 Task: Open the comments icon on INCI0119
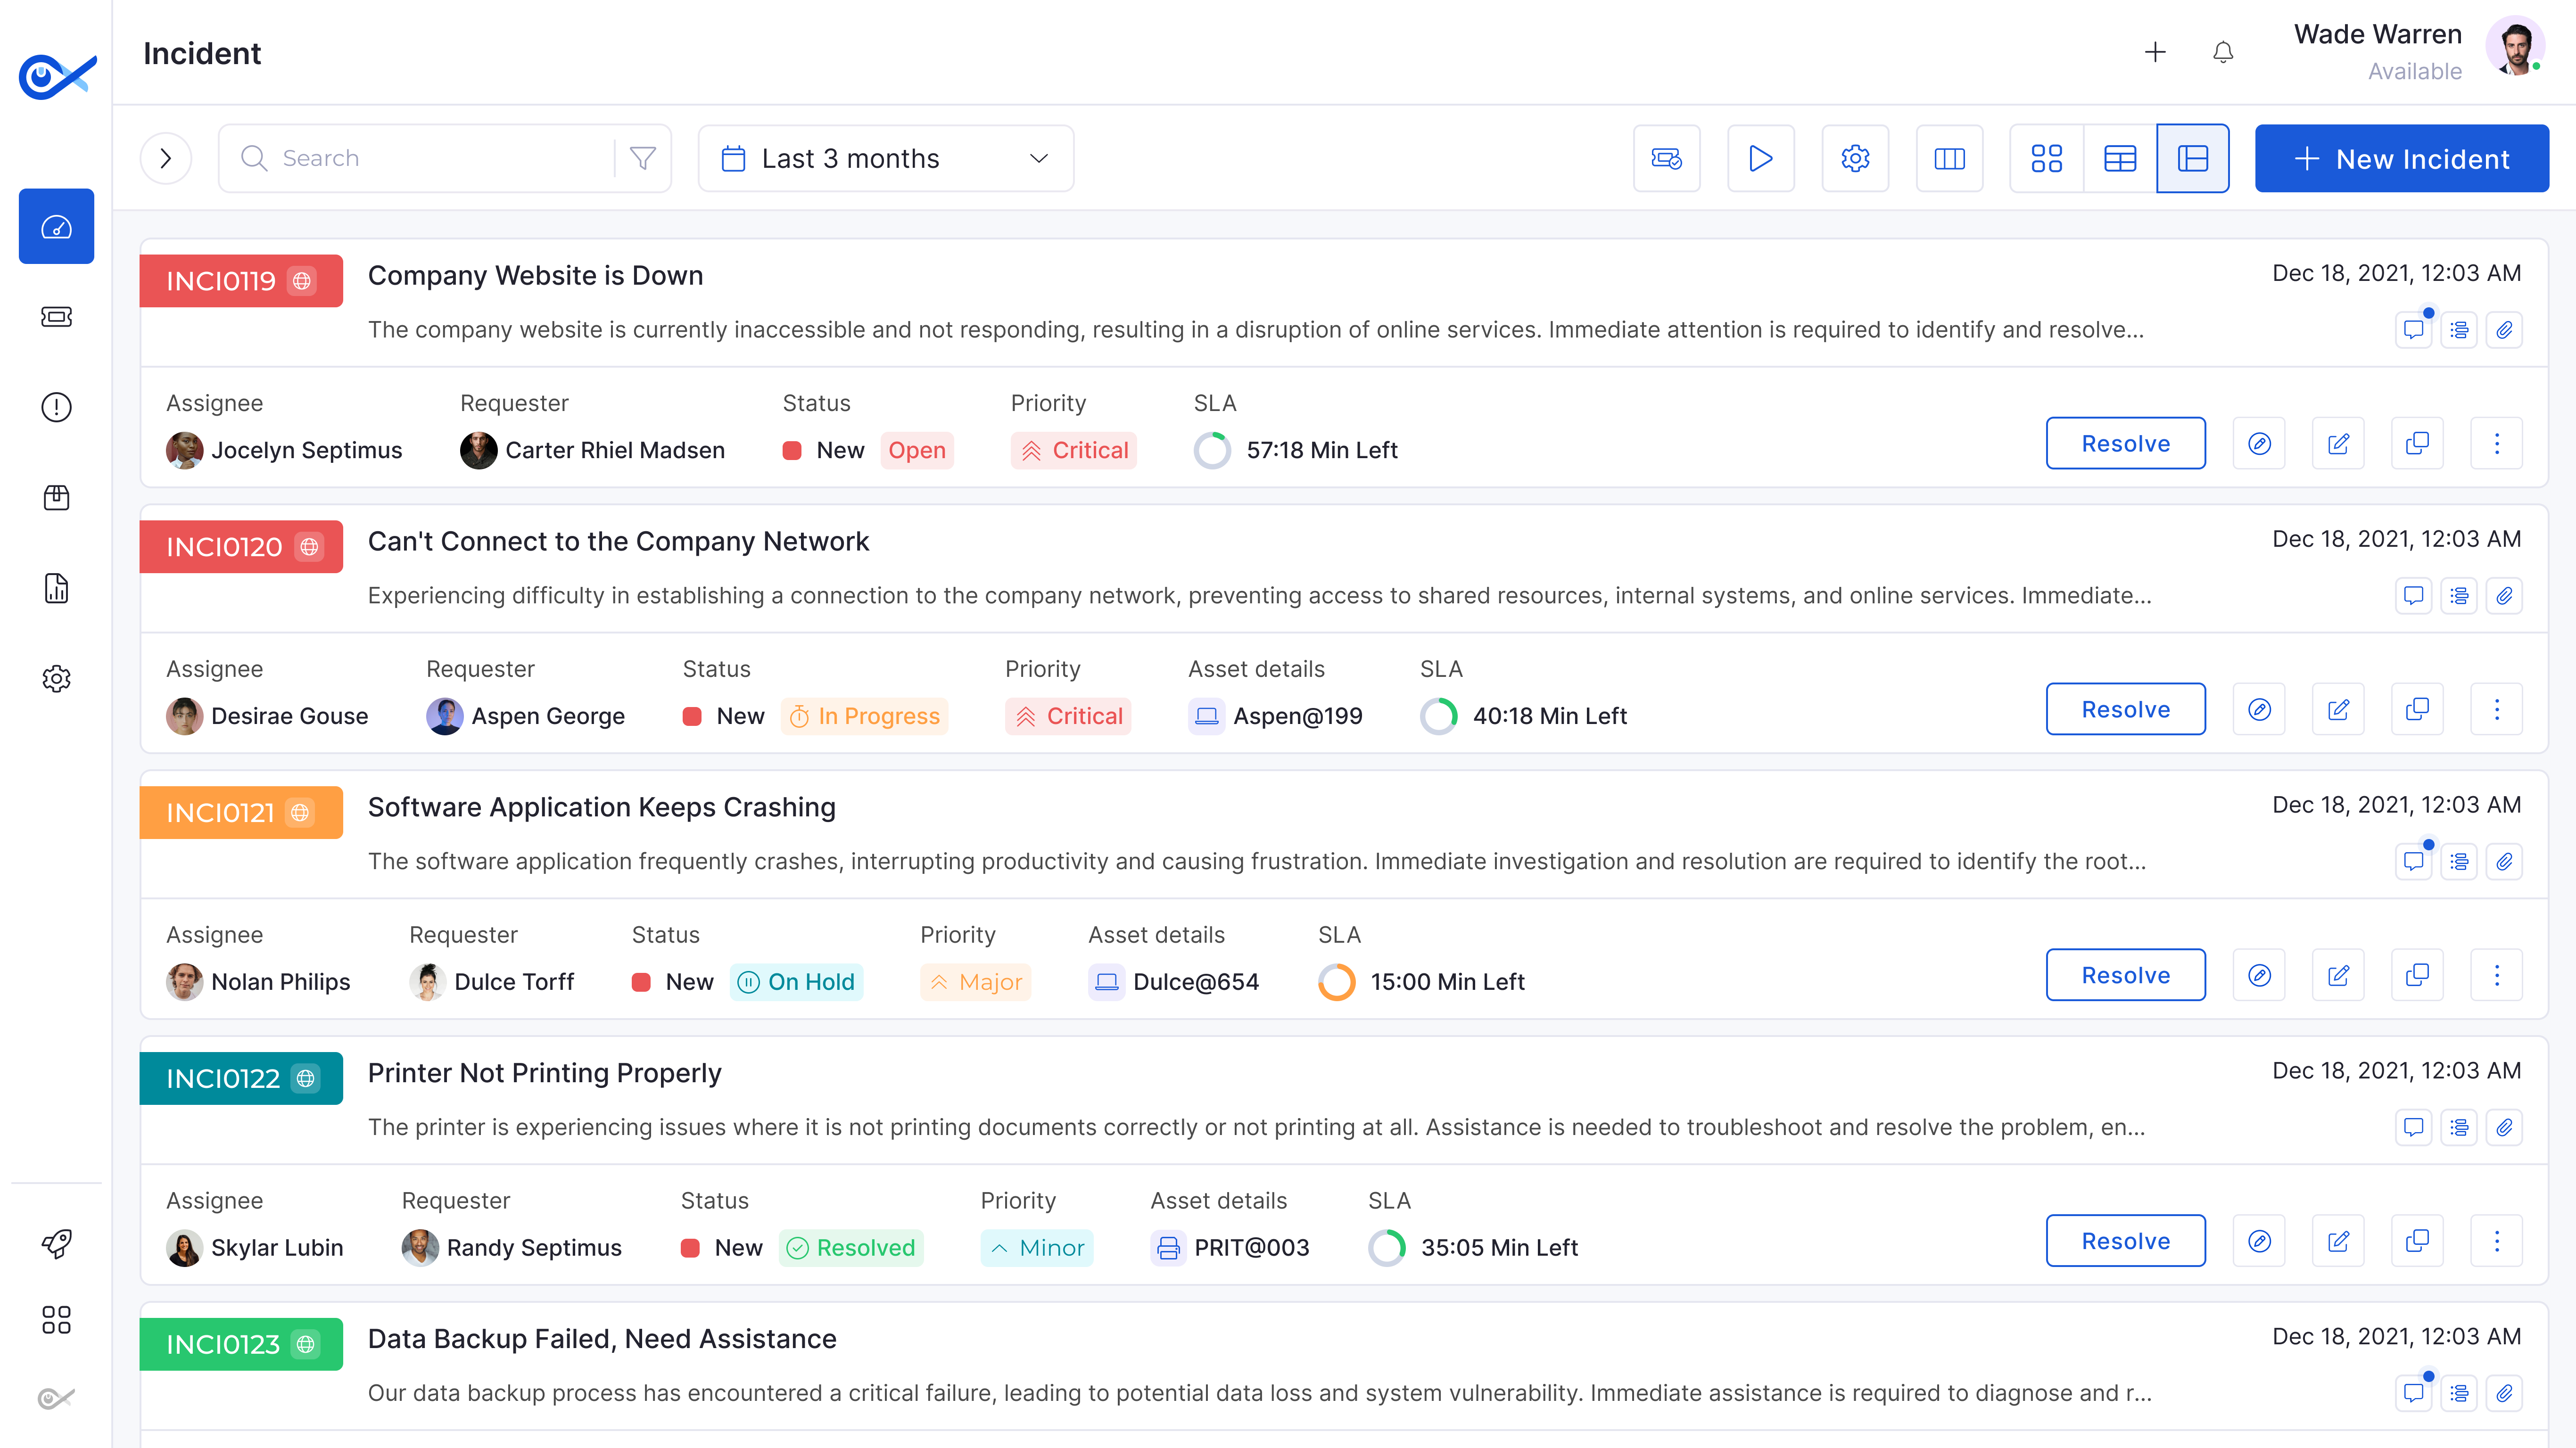pos(2414,329)
